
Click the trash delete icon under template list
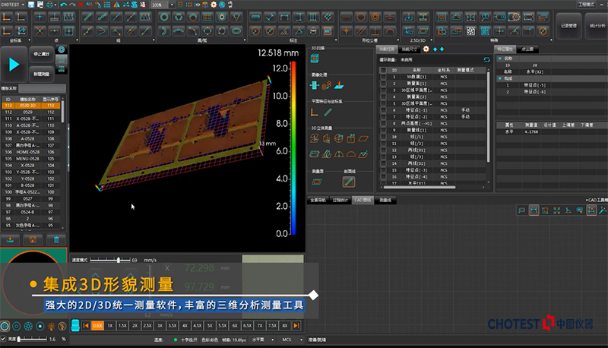pyautogui.click(x=55, y=239)
